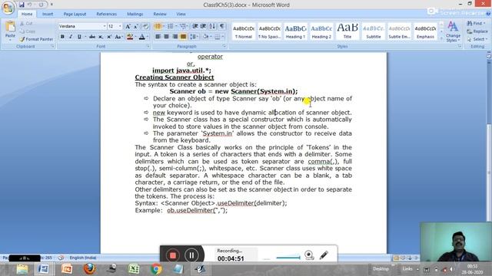Click the webcam icon on recorder bar
492x276 pixels.
(309, 255)
